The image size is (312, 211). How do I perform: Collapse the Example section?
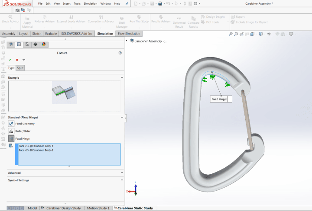pos(122,77)
